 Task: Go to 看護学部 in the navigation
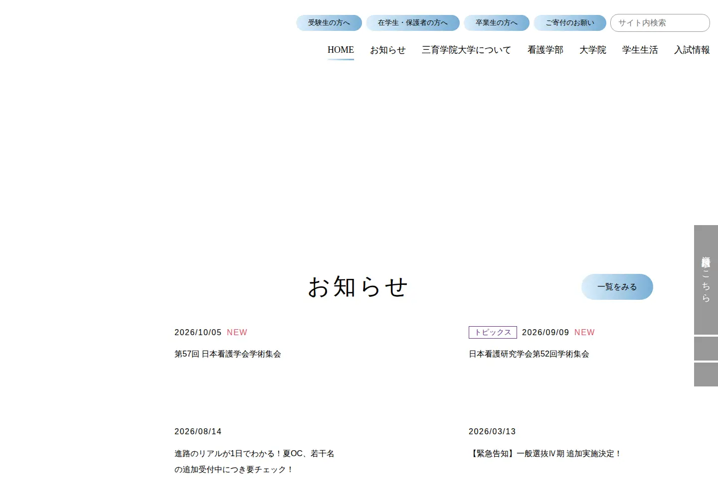545,50
